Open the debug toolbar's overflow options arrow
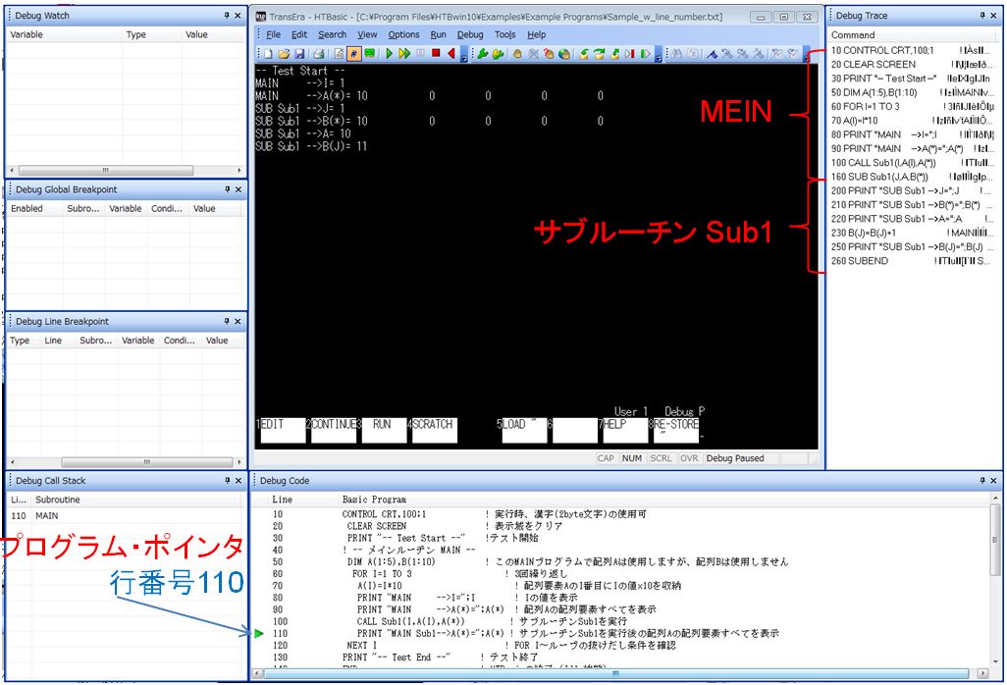Screen dimensions: 1007x685 tap(659, 55)
